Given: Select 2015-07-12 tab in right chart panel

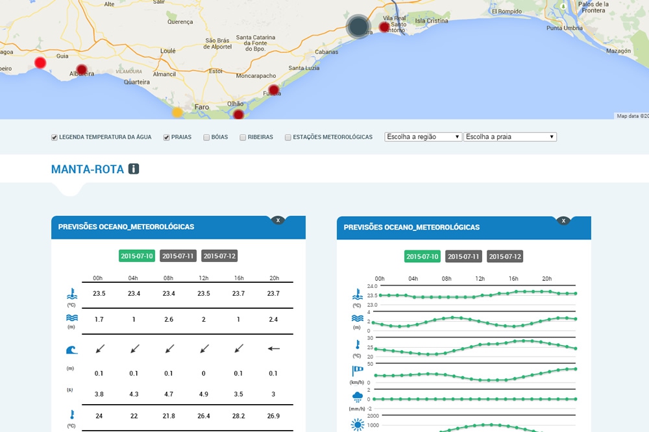Looking at the screenshot, I should (505, 256).
